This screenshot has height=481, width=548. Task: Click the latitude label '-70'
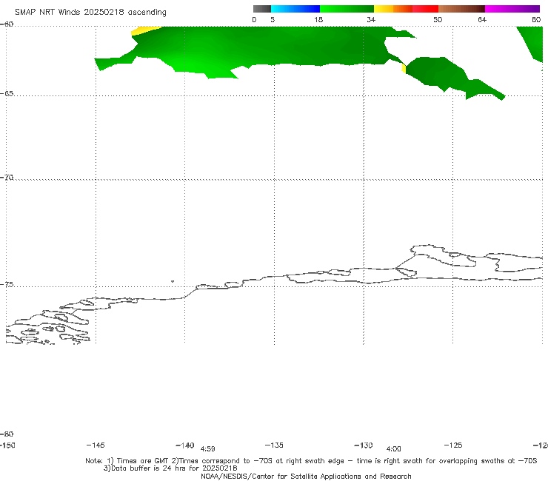point(7,178)
